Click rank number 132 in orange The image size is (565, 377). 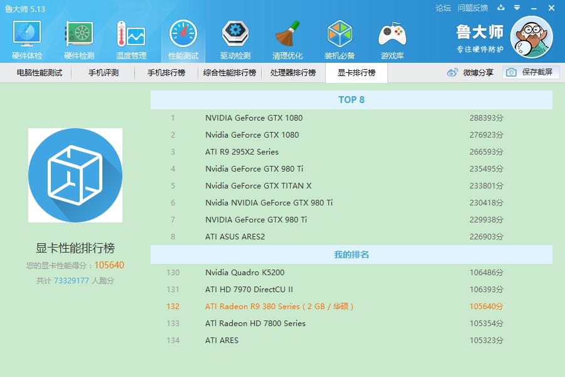click(x=173, y=306)
